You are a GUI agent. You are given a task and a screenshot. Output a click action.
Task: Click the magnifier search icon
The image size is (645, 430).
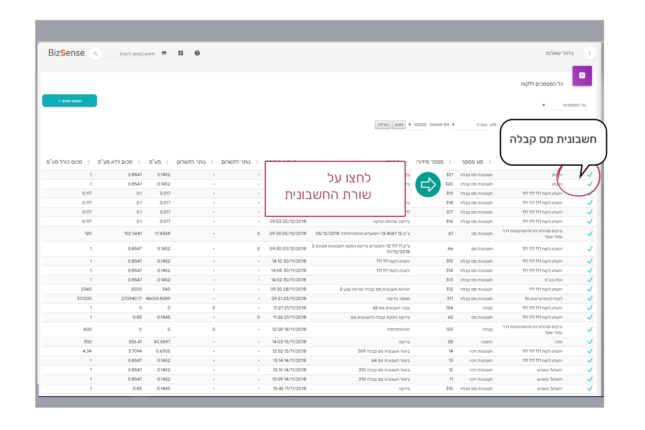point(96,54)
